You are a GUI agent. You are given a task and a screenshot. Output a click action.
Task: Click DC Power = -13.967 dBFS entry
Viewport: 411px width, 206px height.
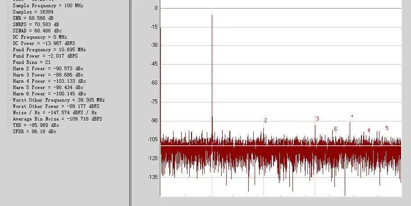tap(44, 43)
